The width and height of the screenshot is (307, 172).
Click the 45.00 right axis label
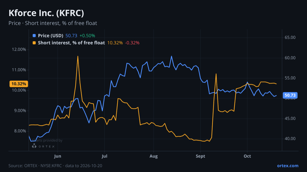coord(290,118)
